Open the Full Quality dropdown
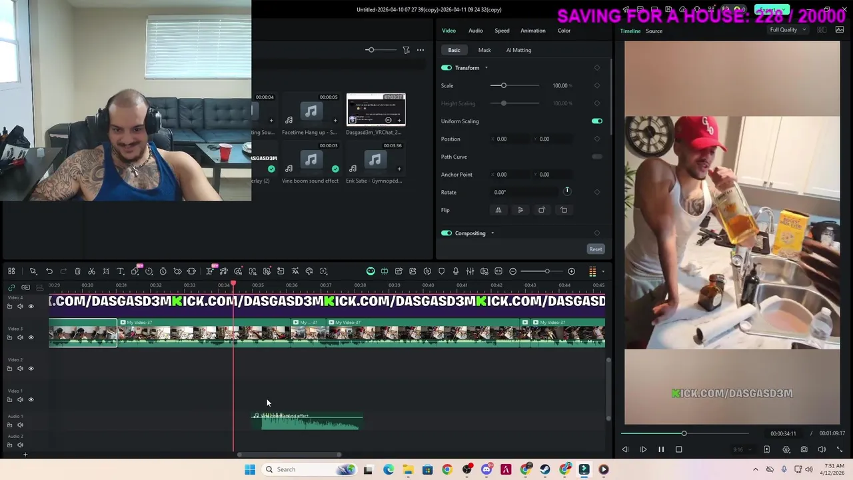The height and width of the screenshot is (480, 853). pos(788,30)
